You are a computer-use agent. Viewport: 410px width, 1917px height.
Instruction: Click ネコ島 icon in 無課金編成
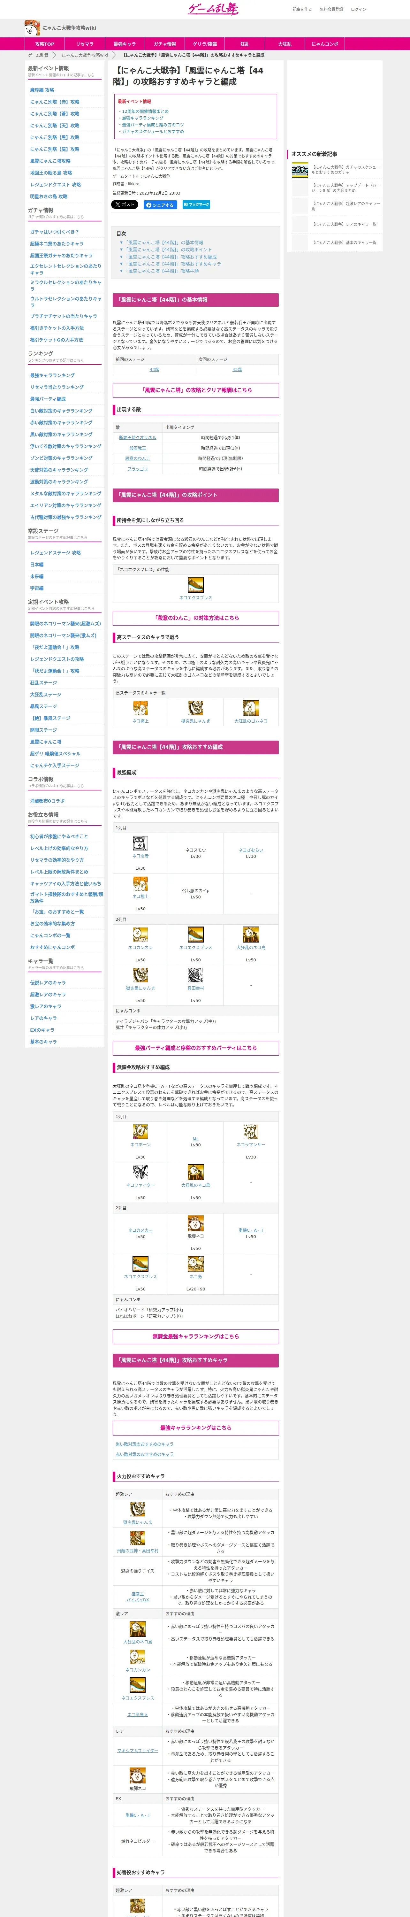[196, 1263]
